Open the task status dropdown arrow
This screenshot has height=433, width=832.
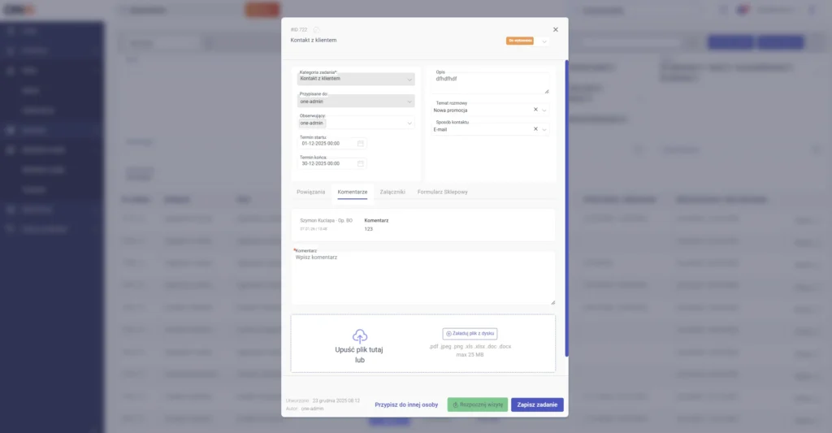544,41
